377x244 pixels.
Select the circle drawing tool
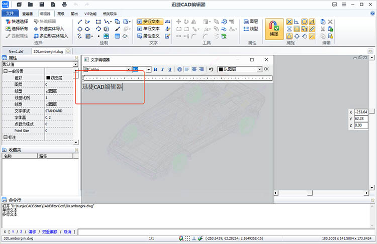click(x=80, y=29)
